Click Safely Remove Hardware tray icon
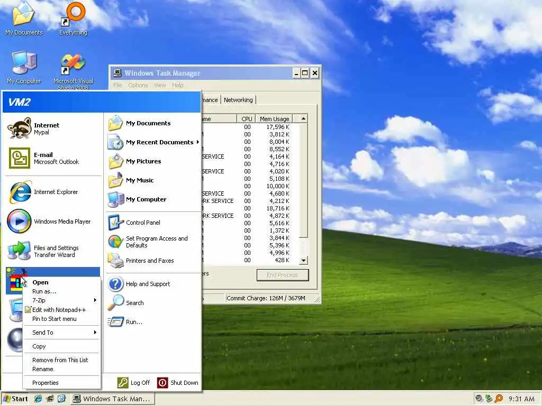Image resolution: width=542 pixels, height=406 pixels. point(489,399)
